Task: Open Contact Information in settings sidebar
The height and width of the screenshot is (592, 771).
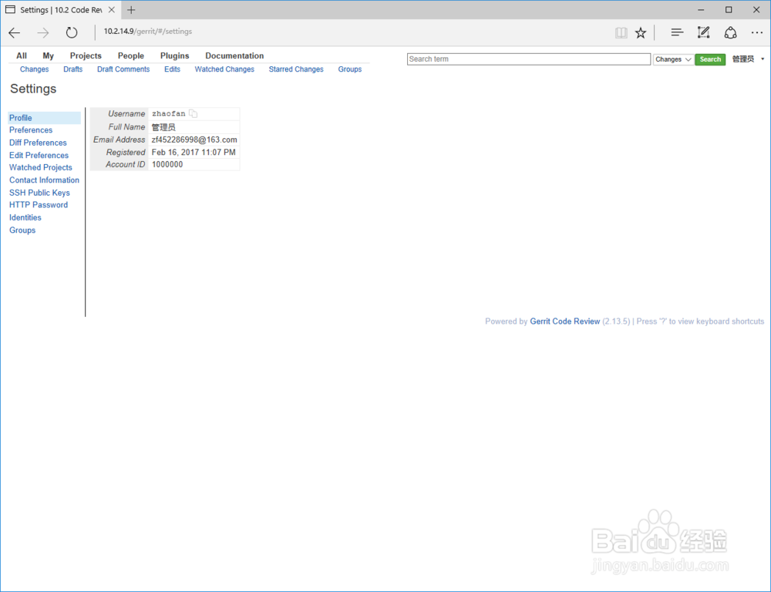Action: (44, 180)
